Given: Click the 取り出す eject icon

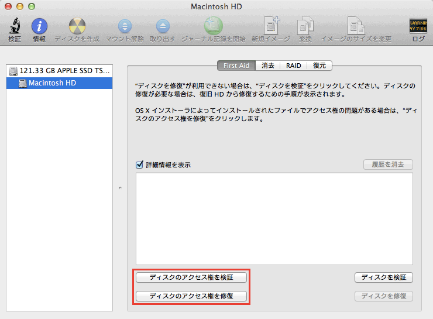Looking at the screenshot, I should click(163, 26).
